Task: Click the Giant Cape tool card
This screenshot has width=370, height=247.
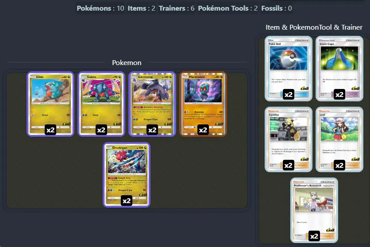Action: point(339,69)
